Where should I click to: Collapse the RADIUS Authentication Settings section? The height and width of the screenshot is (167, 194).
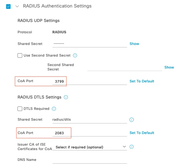[17, 6]
